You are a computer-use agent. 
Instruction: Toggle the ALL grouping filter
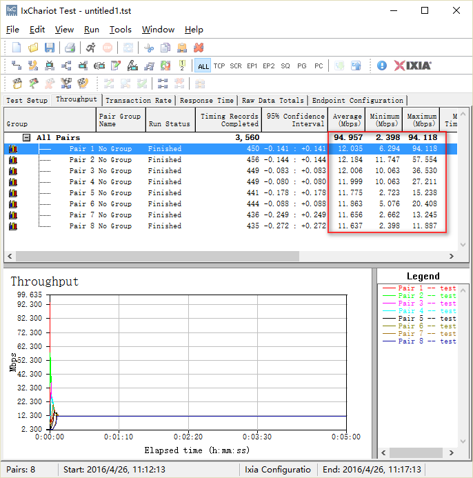(203, 66)
